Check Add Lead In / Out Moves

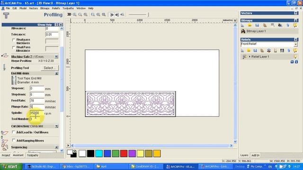[14, 132]
